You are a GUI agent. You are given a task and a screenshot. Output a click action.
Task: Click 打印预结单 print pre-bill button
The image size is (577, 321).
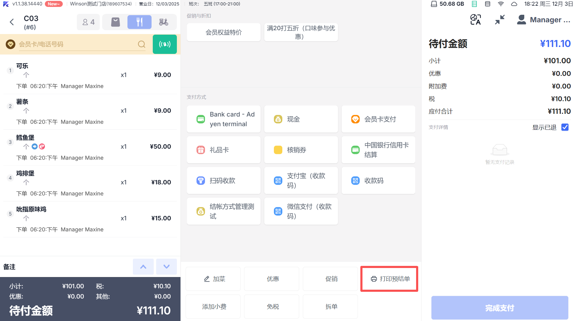389,279
